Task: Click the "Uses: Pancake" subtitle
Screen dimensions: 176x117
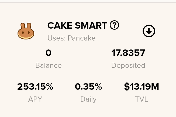Action: coord(71,38)
